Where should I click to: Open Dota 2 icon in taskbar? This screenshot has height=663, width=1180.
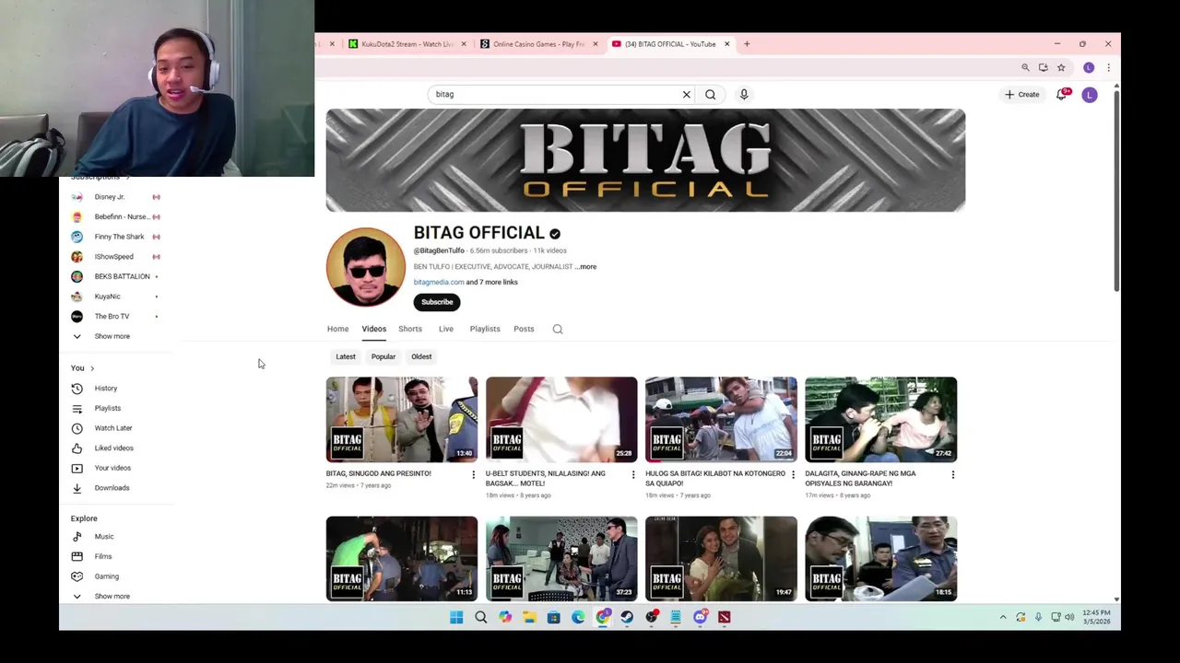(x=725, y=617)
